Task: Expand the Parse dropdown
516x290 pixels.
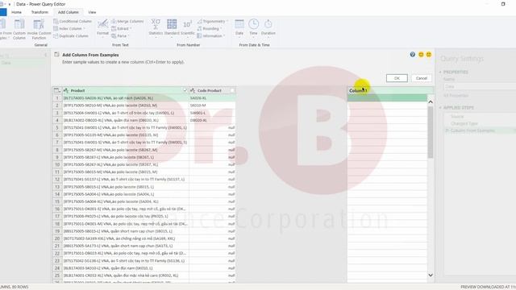Action: tap(129, 35)
